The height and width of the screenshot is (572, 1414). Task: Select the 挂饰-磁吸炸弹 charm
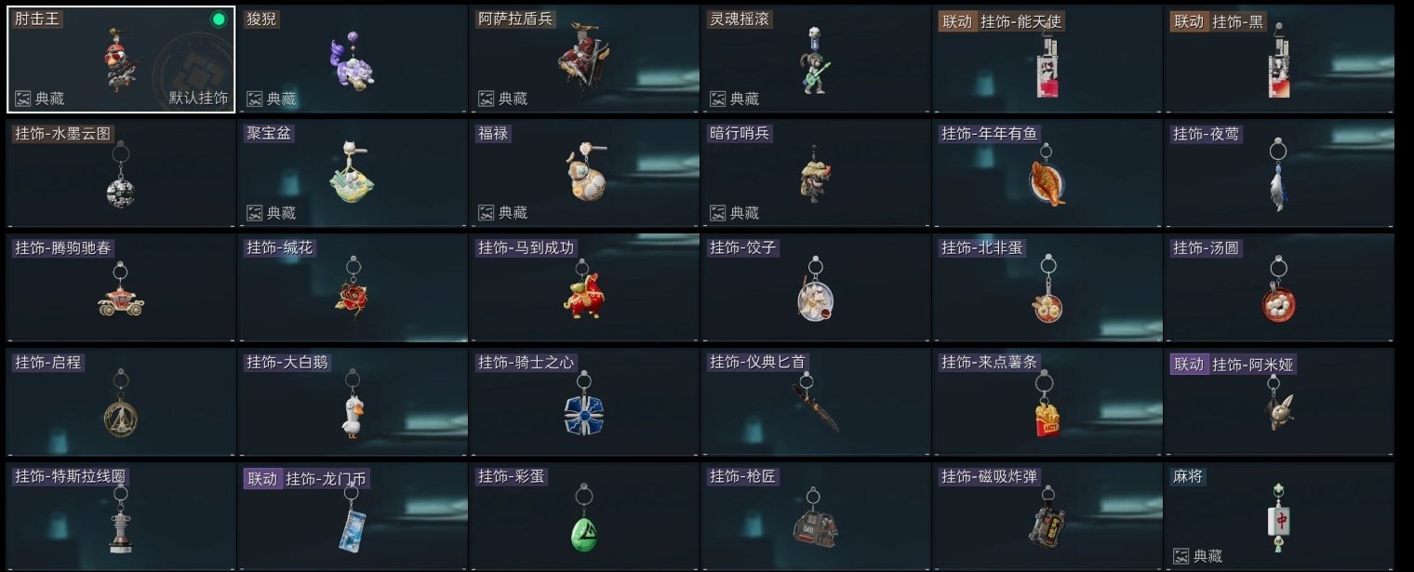[x=1046, y=517]
